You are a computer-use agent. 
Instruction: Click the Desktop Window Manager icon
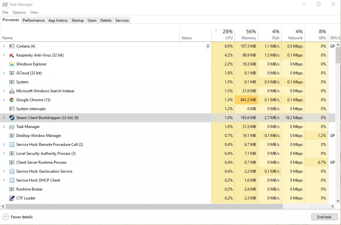(x=12, y=136)
